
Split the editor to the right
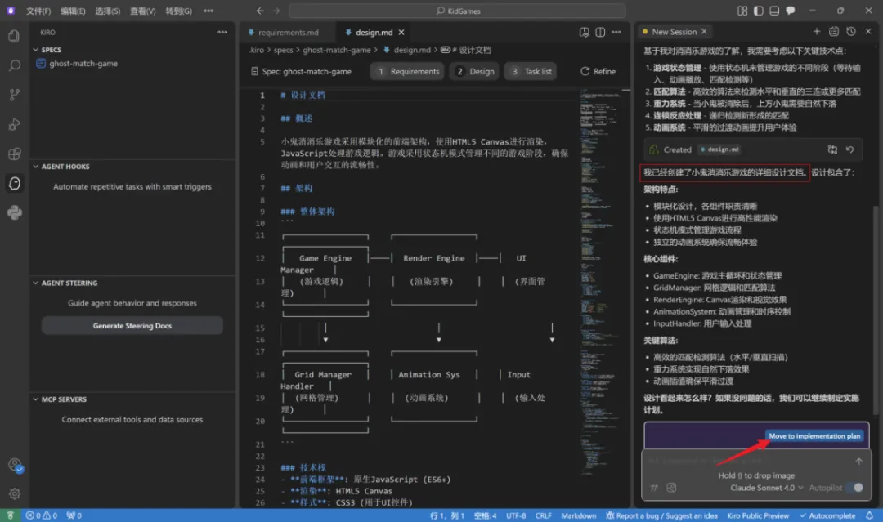tap(601, 32)
